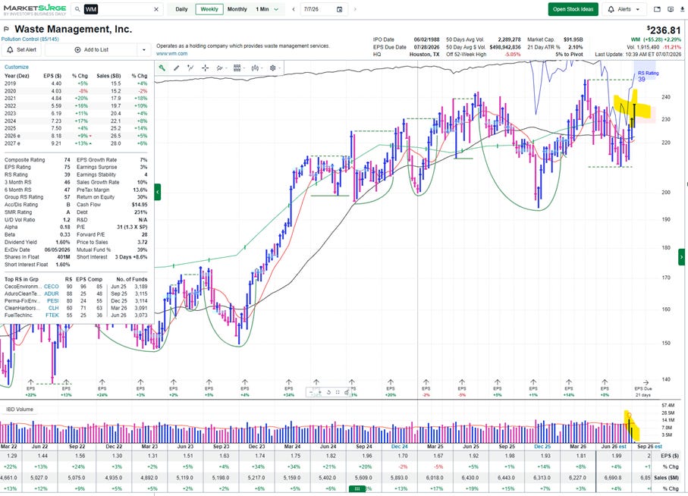688x496 pixels.
Task: Click Open Stock Ideas button
Action: pyautogui.click(x=573, y=9)
